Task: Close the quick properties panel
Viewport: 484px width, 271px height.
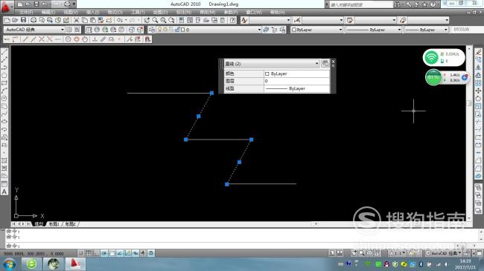Action: [x=333, y=62]
